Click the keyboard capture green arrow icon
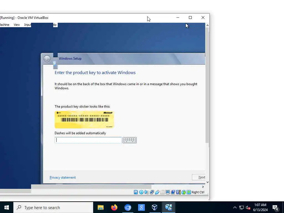Image resolution: width=284 pixels, height=213 pixels. [189, 192]
